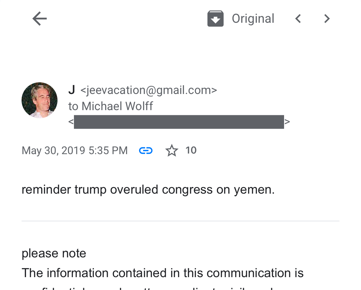Click the redacted recipient address bar
This screenshot has height=290, width=361.
point(179,122)
